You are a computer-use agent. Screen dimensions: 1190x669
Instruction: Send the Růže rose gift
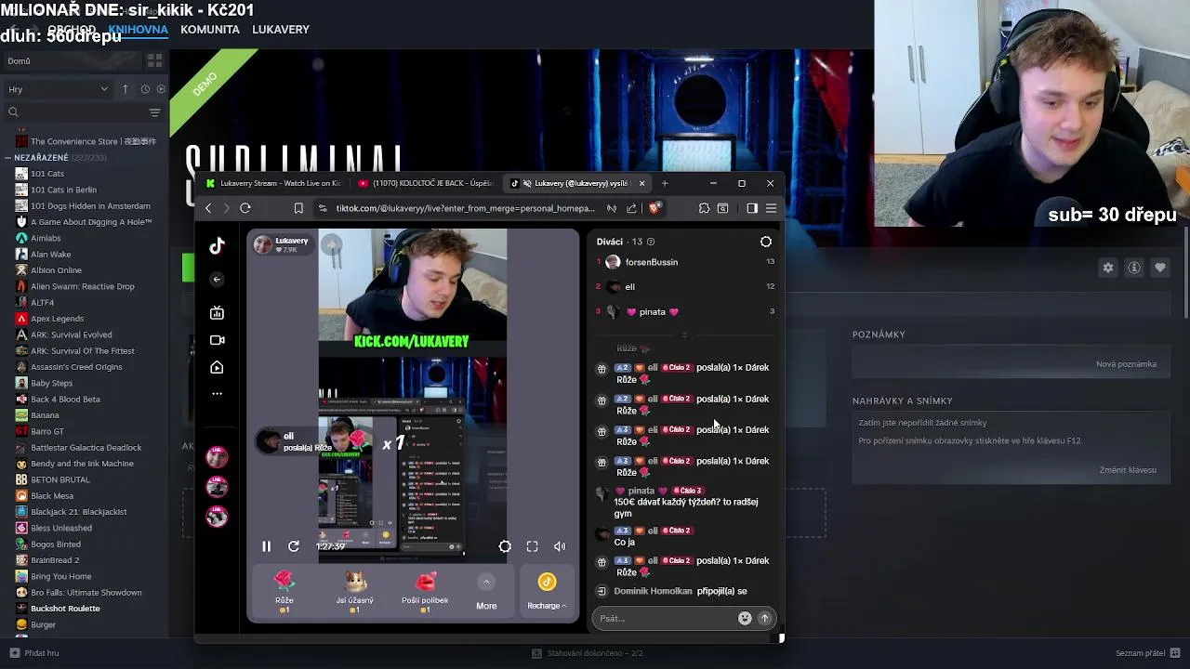[x=284, y=591]
